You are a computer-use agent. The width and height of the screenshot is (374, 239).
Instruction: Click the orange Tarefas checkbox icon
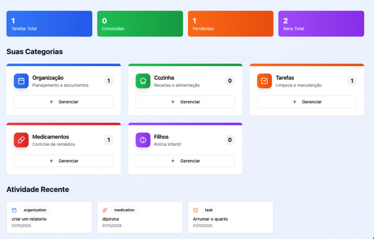[x=264, y=81]
